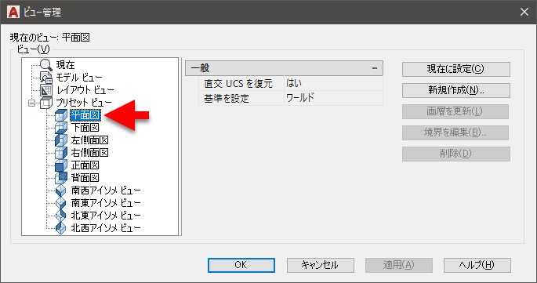Image resolution: width=537 pixels, height=283 pixels.
Task: Select the 背面図 view in the tree
Action: click(85, 178)
